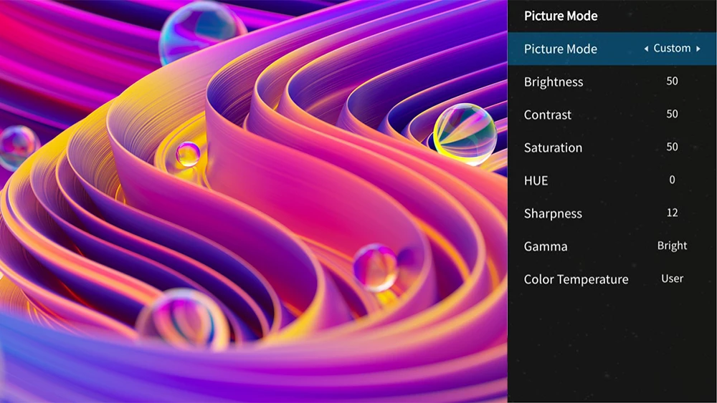Select the Contrast menu item
This screenshot has width=717, height=403.
(612, 115)
